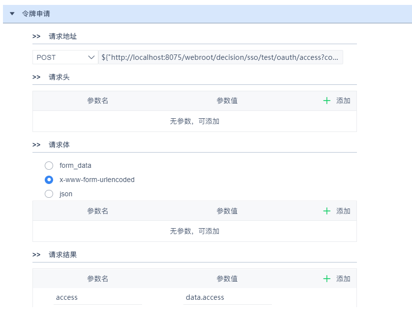The width and height of the screenshot is (412, 315).
Task: Choose the json request body option
Action: tap(49, 194)
